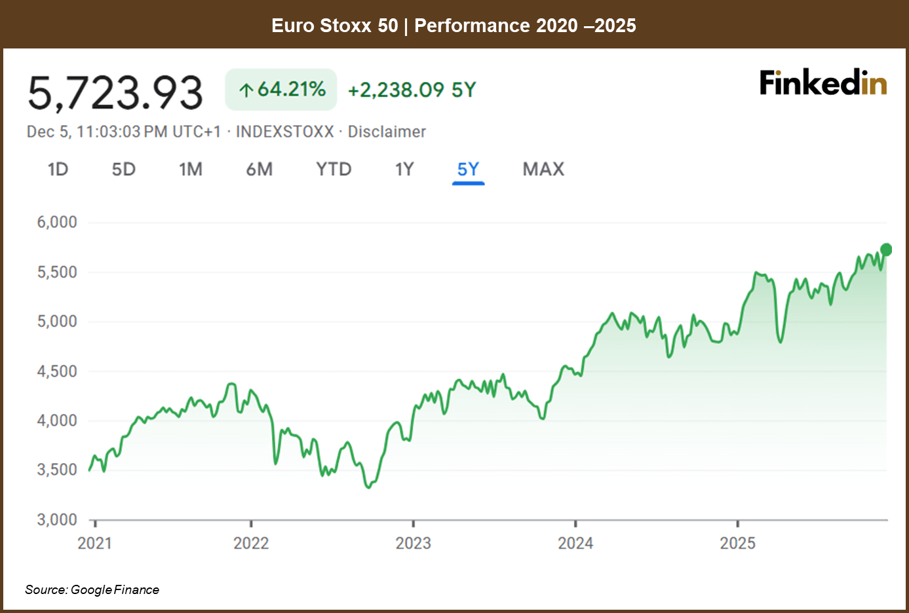Click the 2021 x-axis label
The width and height of the screenshot is (909, 613).
[95, 543]
